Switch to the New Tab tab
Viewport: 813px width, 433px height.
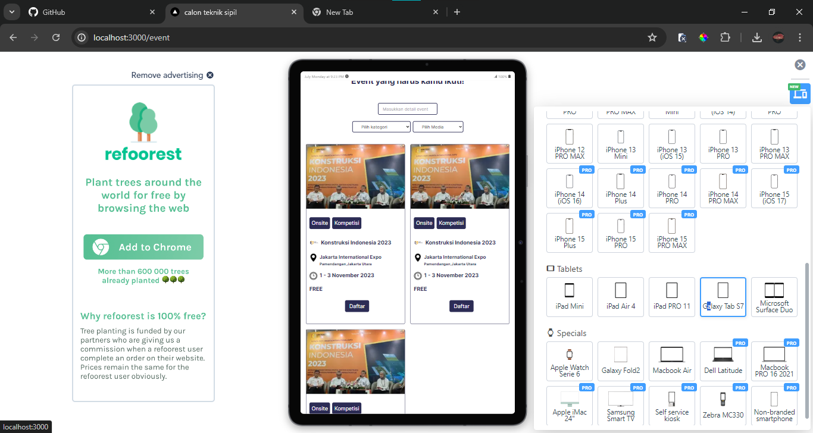(x=375, y=12)
